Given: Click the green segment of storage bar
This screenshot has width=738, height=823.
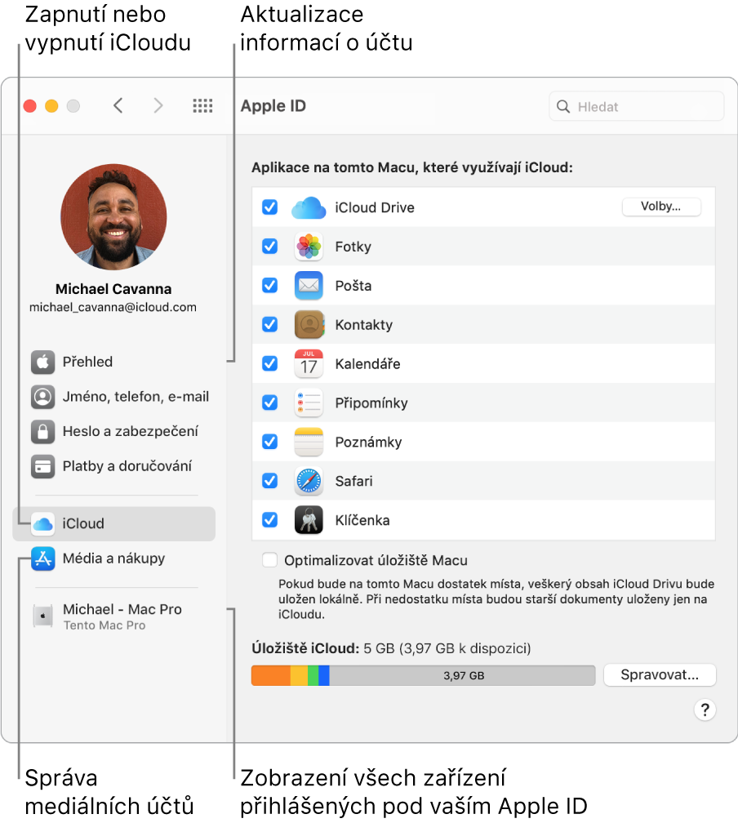Looking at the screenshot, I should (x=313, y=675).
